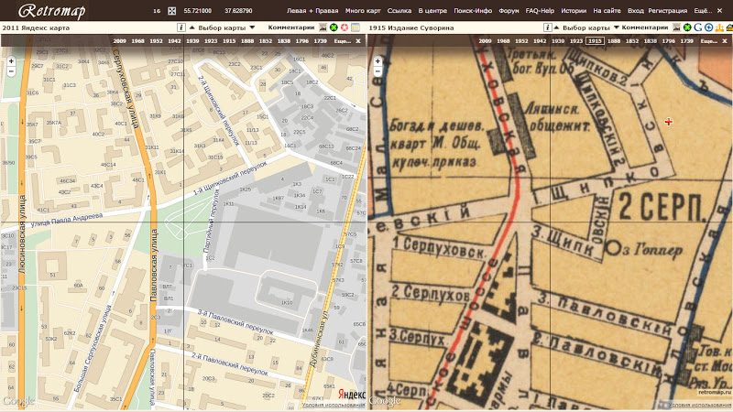Open the left panel Выбор карты dropdown arrow

pos(252,27)
